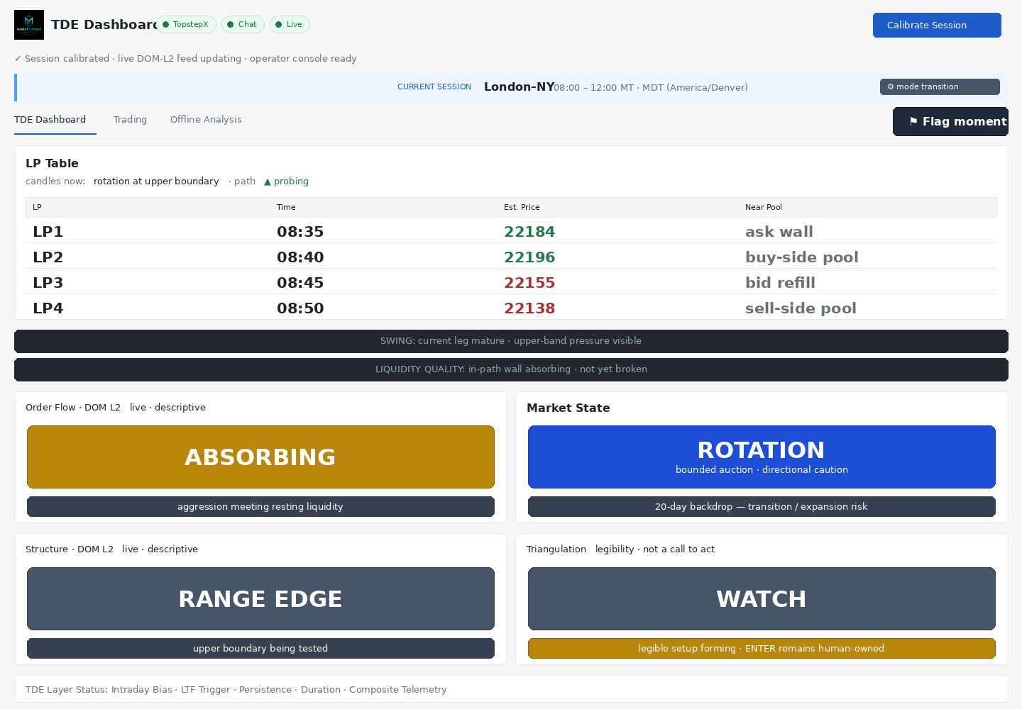Screen dimensions: 1022x709
Task: Click the Triangulation label
Action: pos(556,549)
